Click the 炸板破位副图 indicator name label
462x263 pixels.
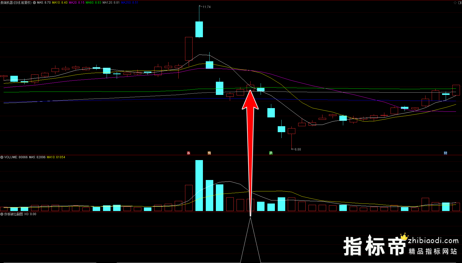13,214
